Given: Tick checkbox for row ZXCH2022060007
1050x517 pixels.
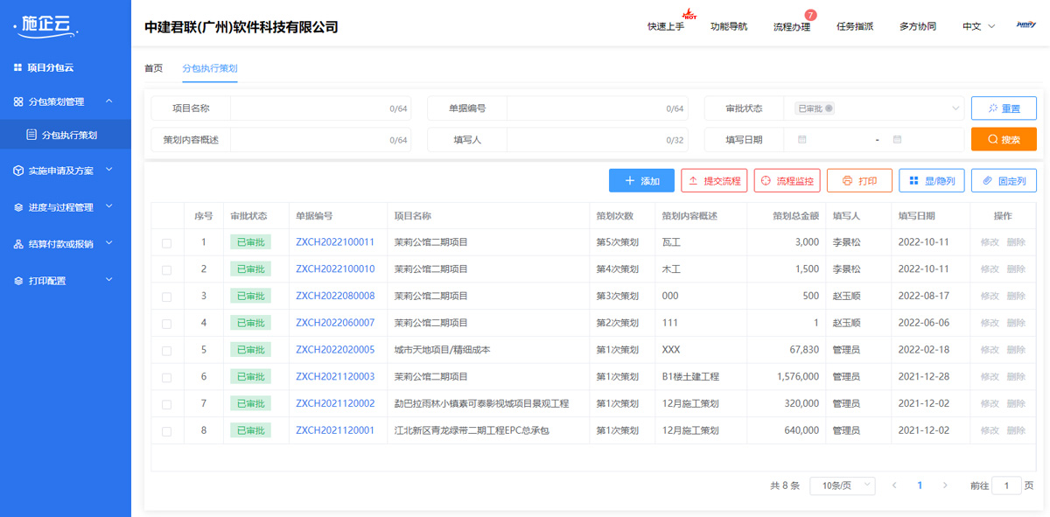Looking at the screenshot, I should click(x=167, y=325).
